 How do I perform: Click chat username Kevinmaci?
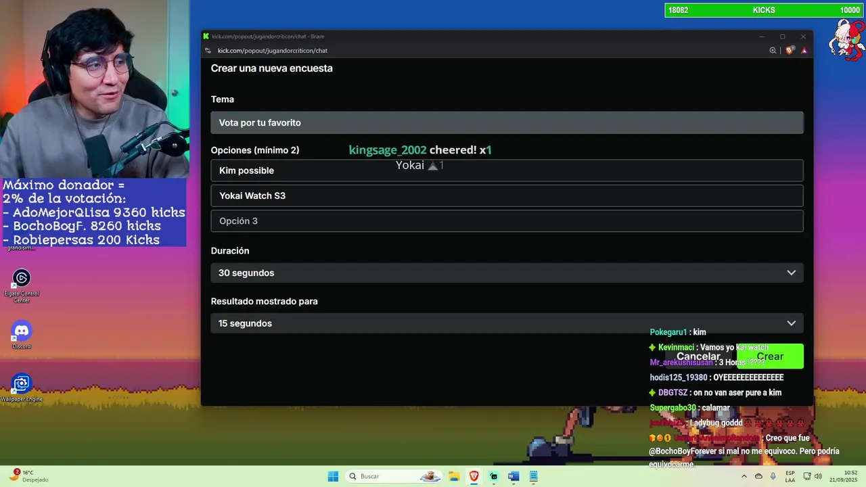[x=676, y=348]
